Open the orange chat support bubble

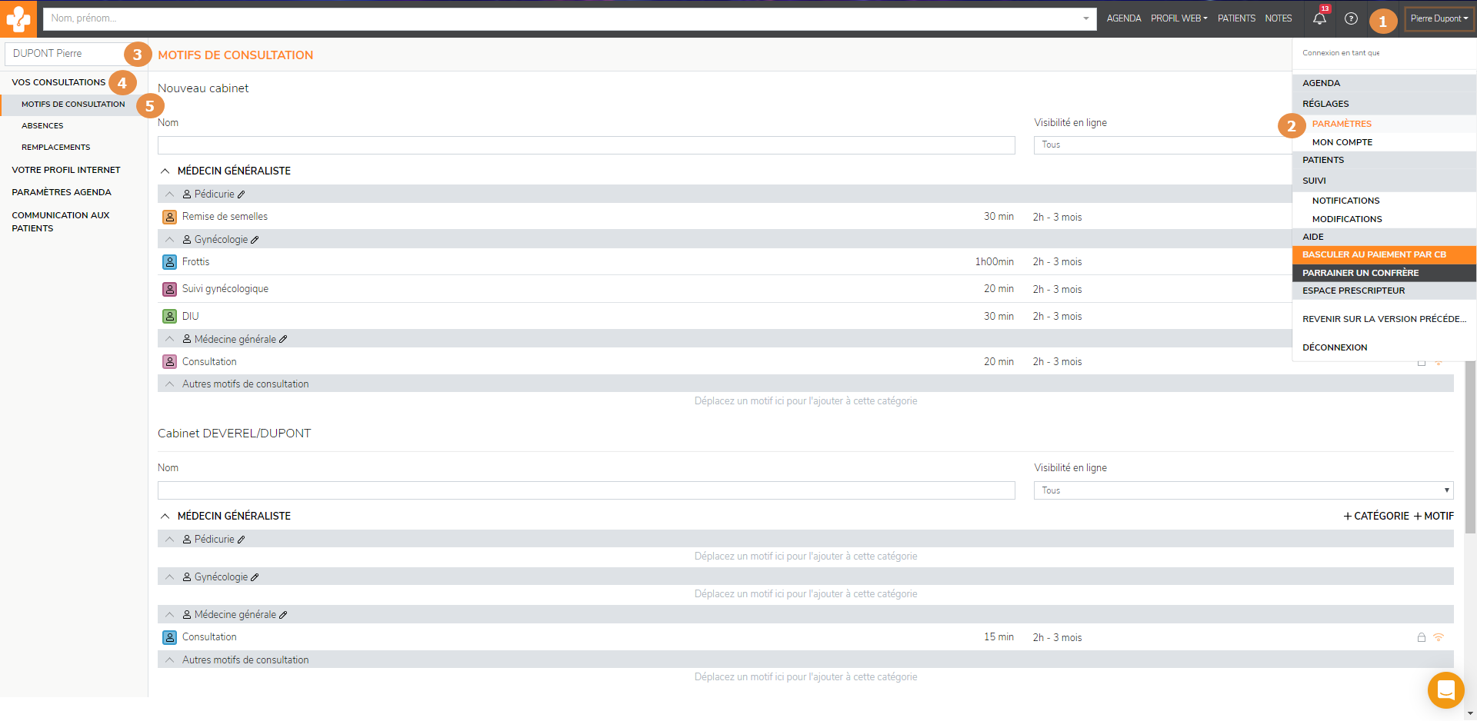pos(1445,689)
